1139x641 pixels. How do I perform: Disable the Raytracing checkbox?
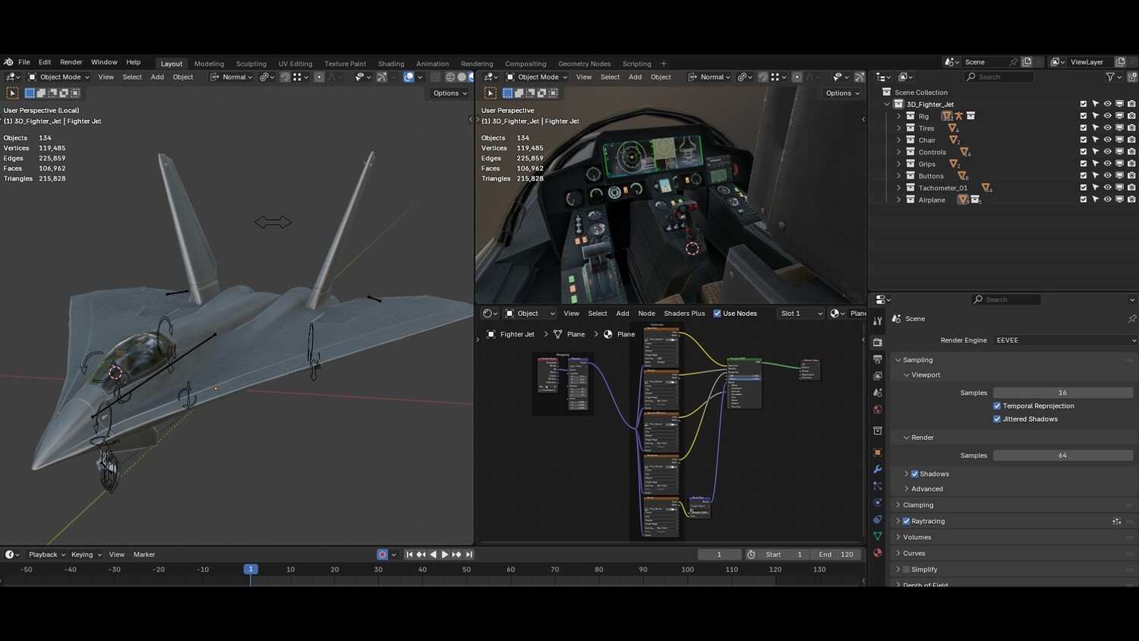907,521
